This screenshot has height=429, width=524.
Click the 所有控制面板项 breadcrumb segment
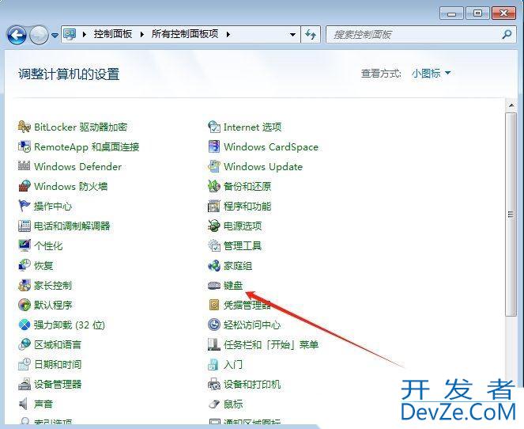tap(185, 34)
